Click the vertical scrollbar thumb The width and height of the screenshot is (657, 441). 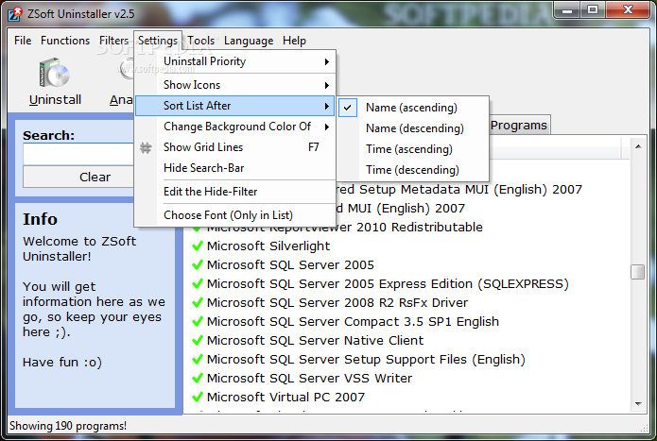[x=638, y=272]
